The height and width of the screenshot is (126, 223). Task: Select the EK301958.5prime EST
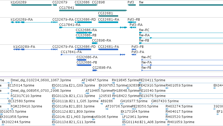coord(1,119)
